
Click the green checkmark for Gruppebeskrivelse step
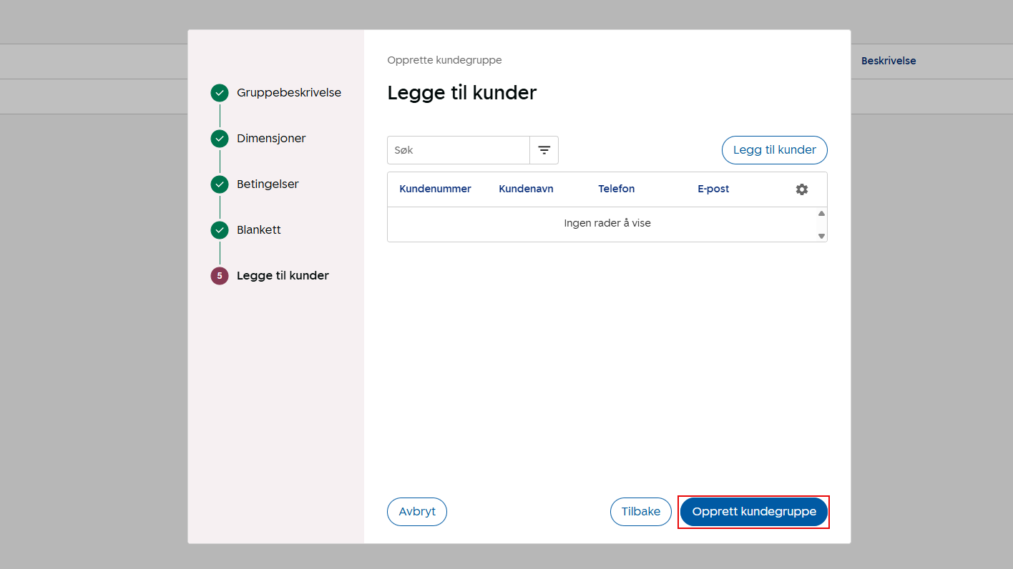(x=220, y=93)
